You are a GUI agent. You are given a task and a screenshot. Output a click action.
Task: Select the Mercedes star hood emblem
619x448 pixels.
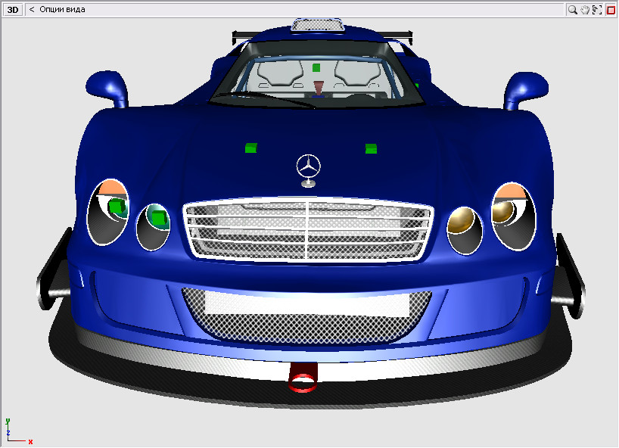(x=309, y=170)
